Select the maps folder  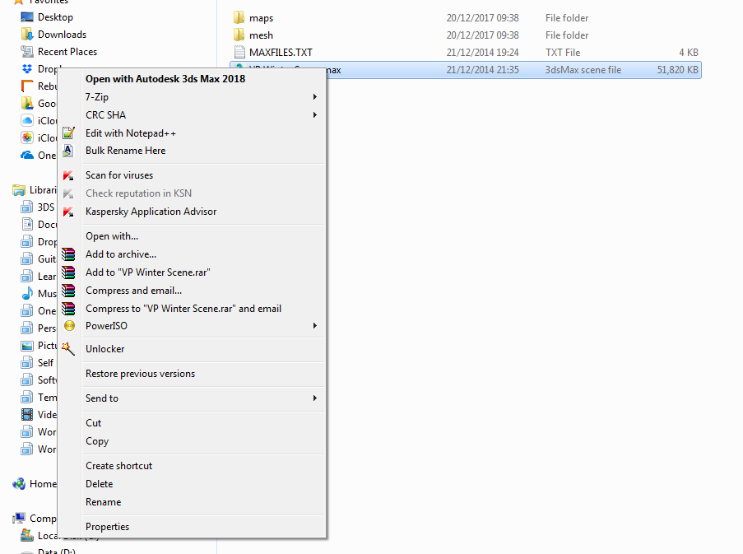(261, 18)
